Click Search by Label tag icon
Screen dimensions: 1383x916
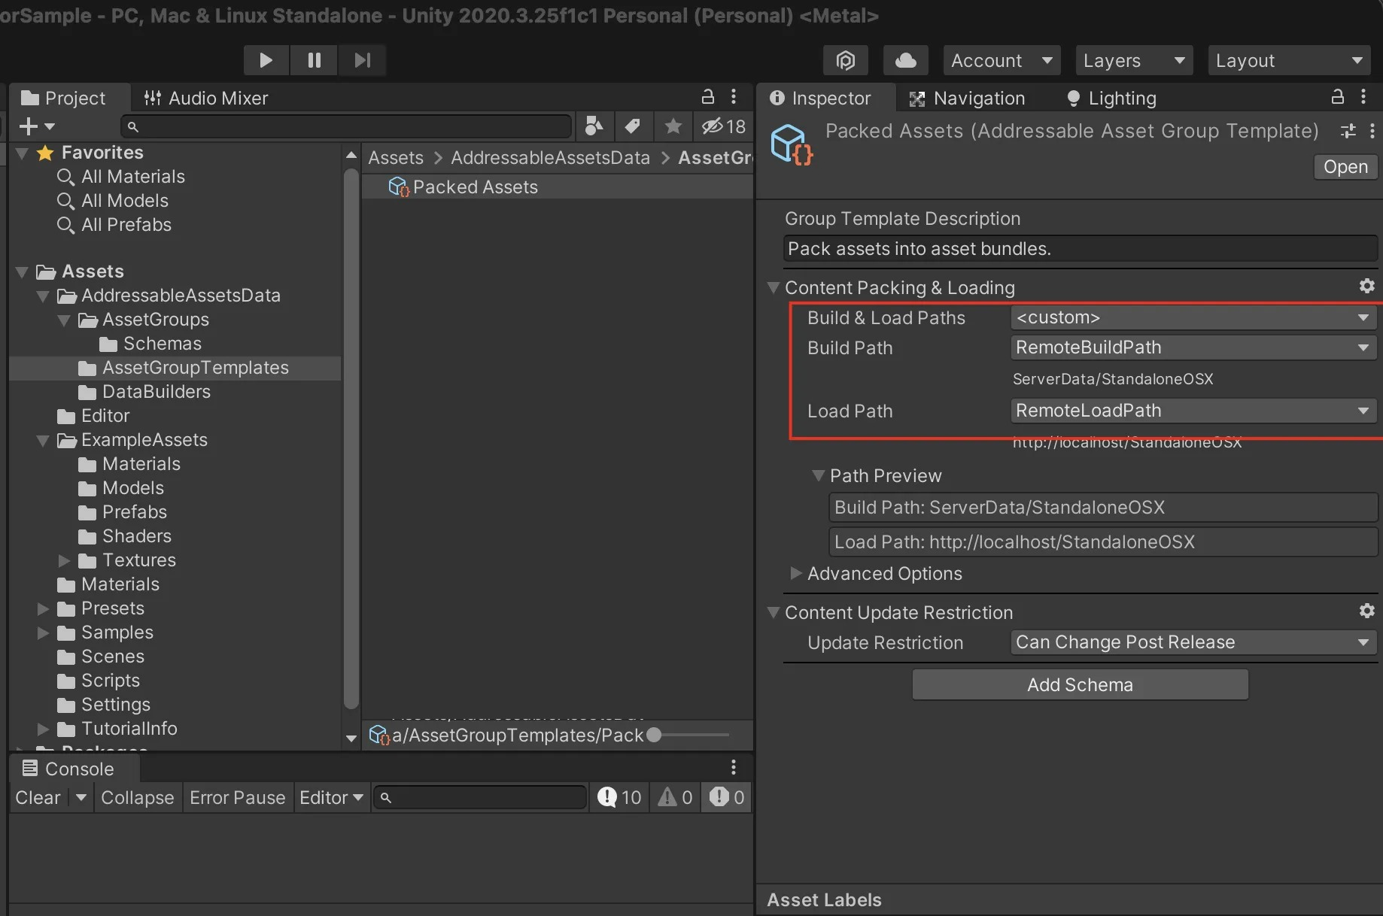tap(634, 126)
